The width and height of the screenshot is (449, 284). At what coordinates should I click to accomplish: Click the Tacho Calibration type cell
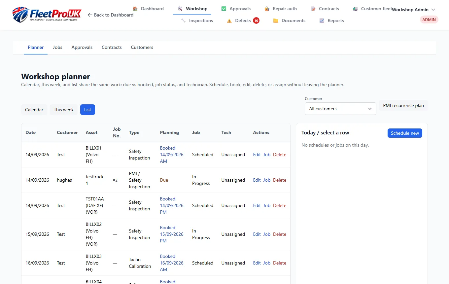pyautogui.click(x=140, y=263)
